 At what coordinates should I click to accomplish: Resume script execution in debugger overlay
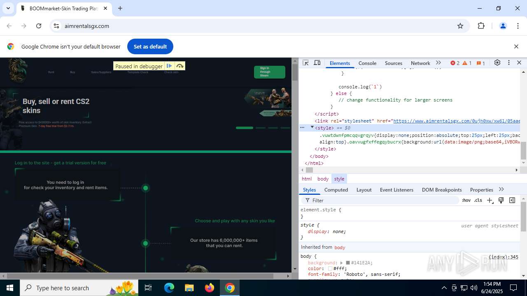(x=169, y=66)
